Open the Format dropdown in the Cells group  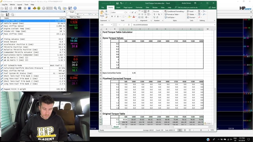[191, 17]
